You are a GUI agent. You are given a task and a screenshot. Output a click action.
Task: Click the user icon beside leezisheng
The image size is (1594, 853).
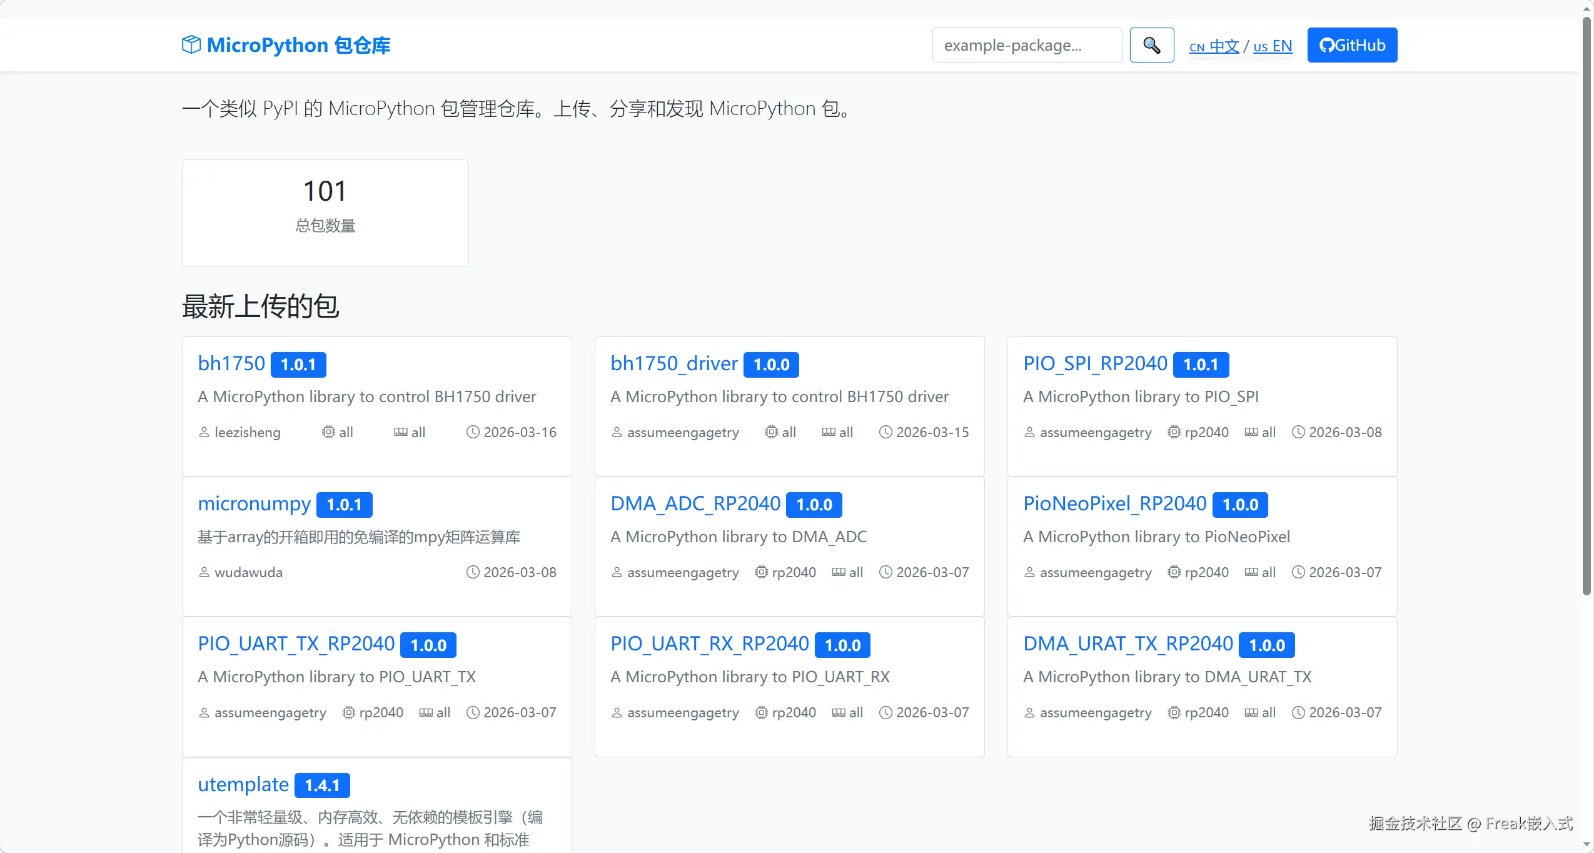[204, 432]
